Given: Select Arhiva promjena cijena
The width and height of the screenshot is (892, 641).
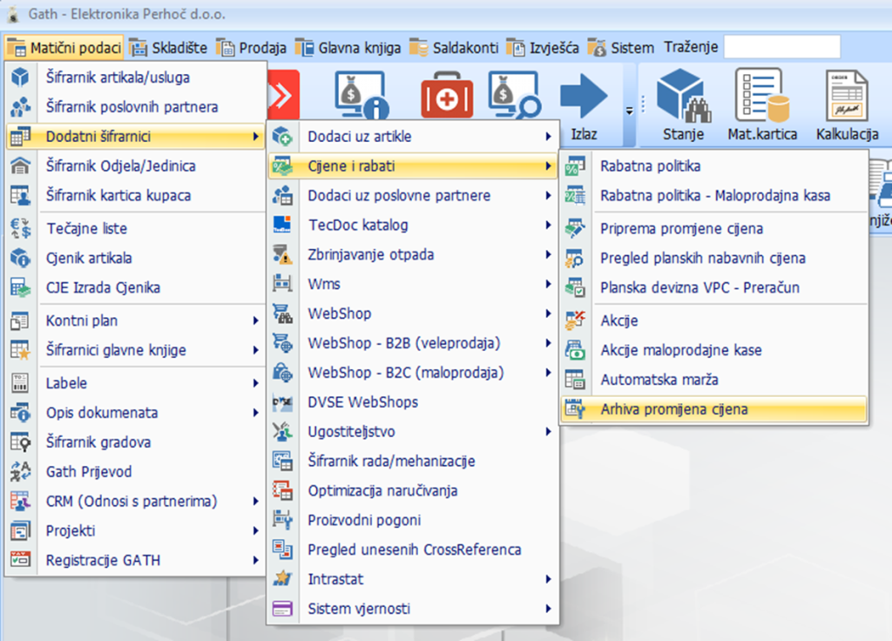Looking at the screenshot, I should [x=673, y=409].
